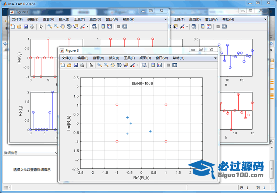277x193 pixels.
Task: Activate Zoom Out tool in Figure 1
Action: pos(56,27)
